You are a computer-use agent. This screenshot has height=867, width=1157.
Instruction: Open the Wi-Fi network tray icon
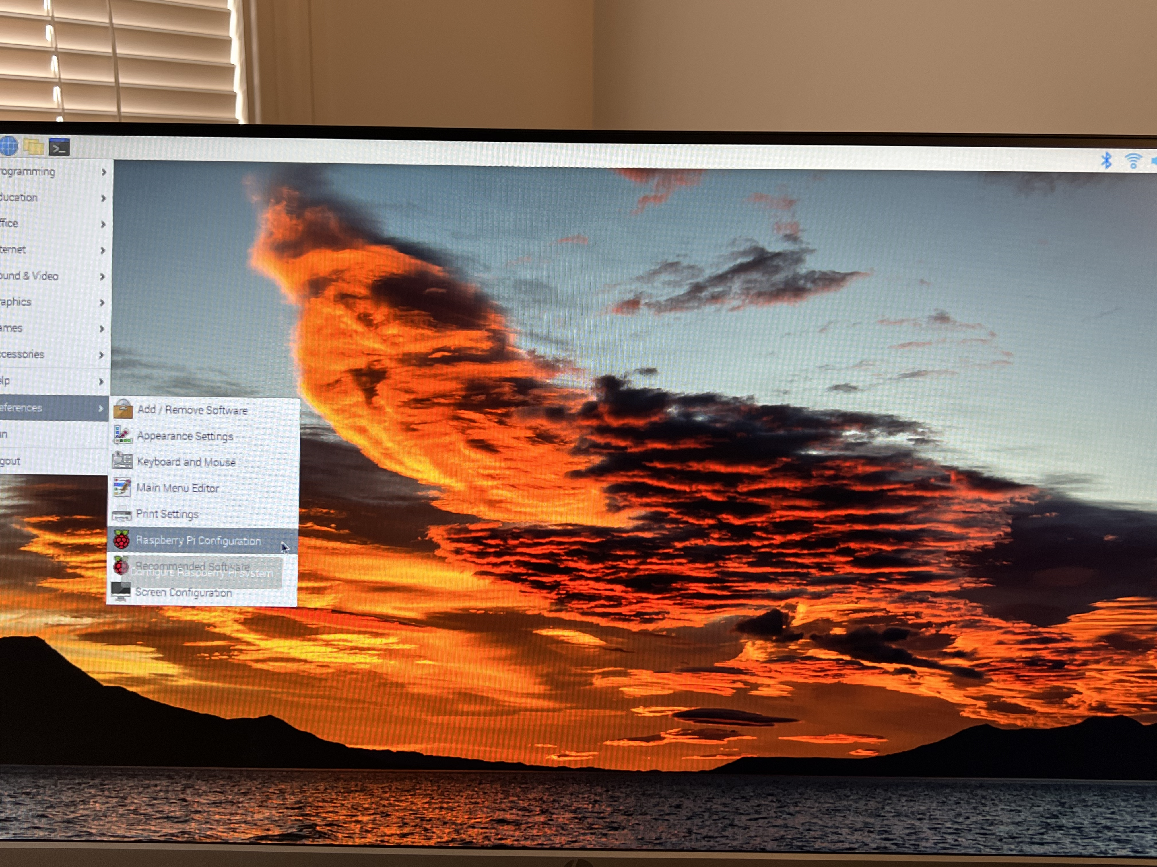(x=1133, y=161)
